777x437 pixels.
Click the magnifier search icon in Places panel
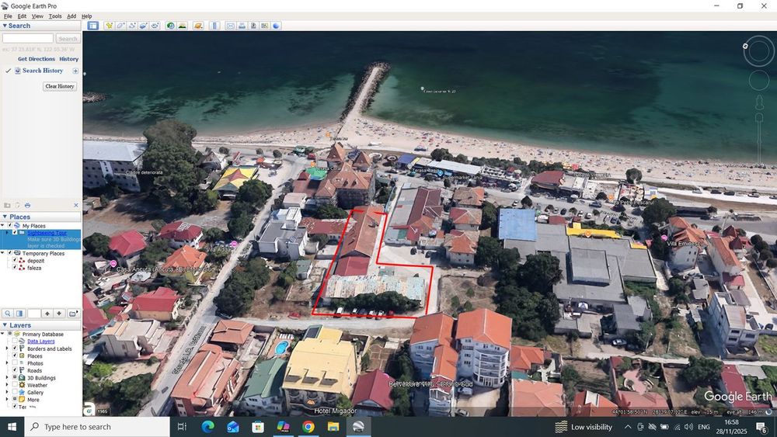coord(8,314)
